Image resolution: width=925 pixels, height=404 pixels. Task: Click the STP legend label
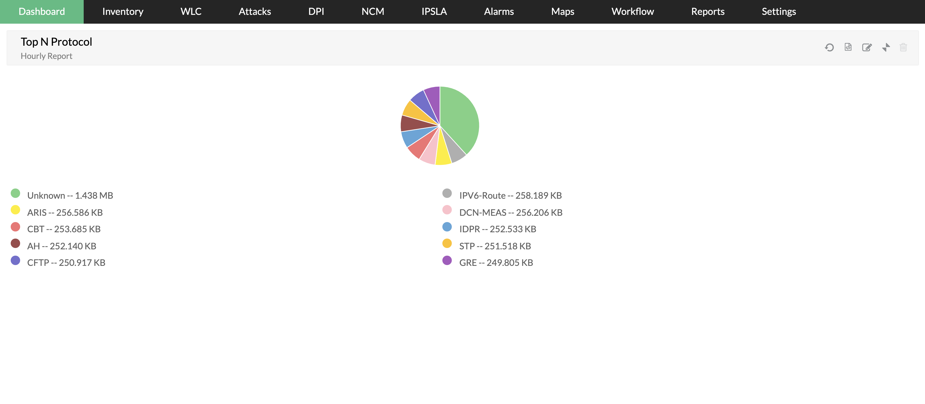pos(495,246)
